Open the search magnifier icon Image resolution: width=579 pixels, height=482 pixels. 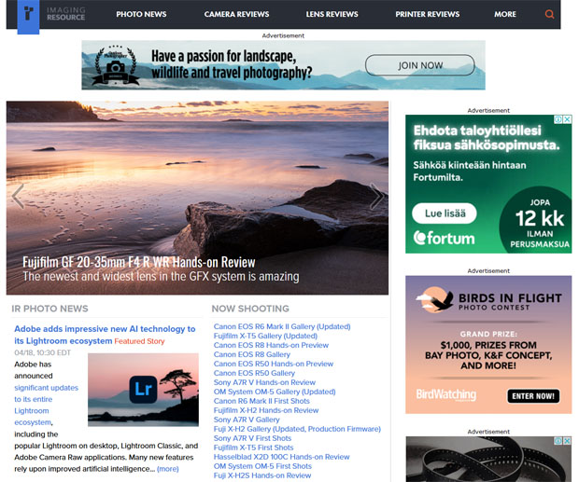pyautogui.click(x=549, y=14)
